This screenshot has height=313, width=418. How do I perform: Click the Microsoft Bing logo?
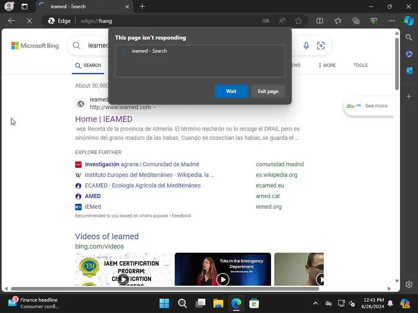pyautogui.click(x=35, y=46)
